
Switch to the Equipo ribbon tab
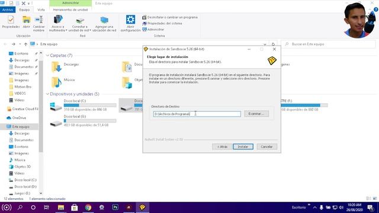pos(24,9)
